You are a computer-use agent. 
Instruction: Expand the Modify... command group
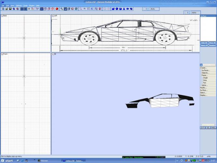[x=203, y=88]
